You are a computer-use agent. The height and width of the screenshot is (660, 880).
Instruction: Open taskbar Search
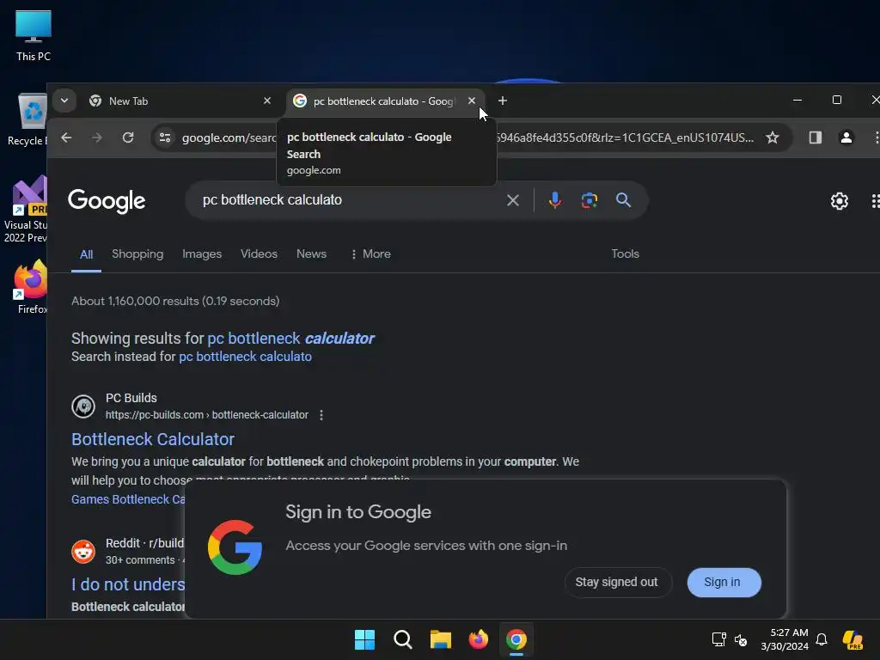(x=402, y=639)
